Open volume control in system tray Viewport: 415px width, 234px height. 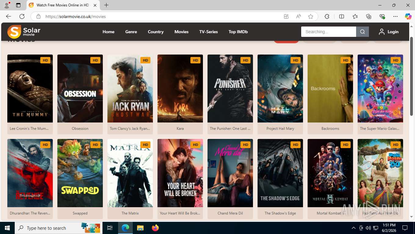click(x=368, y=228)
